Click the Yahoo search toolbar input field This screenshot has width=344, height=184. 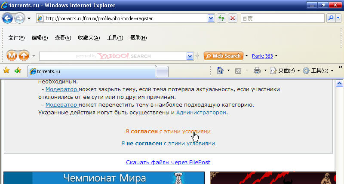click(113, 56)
